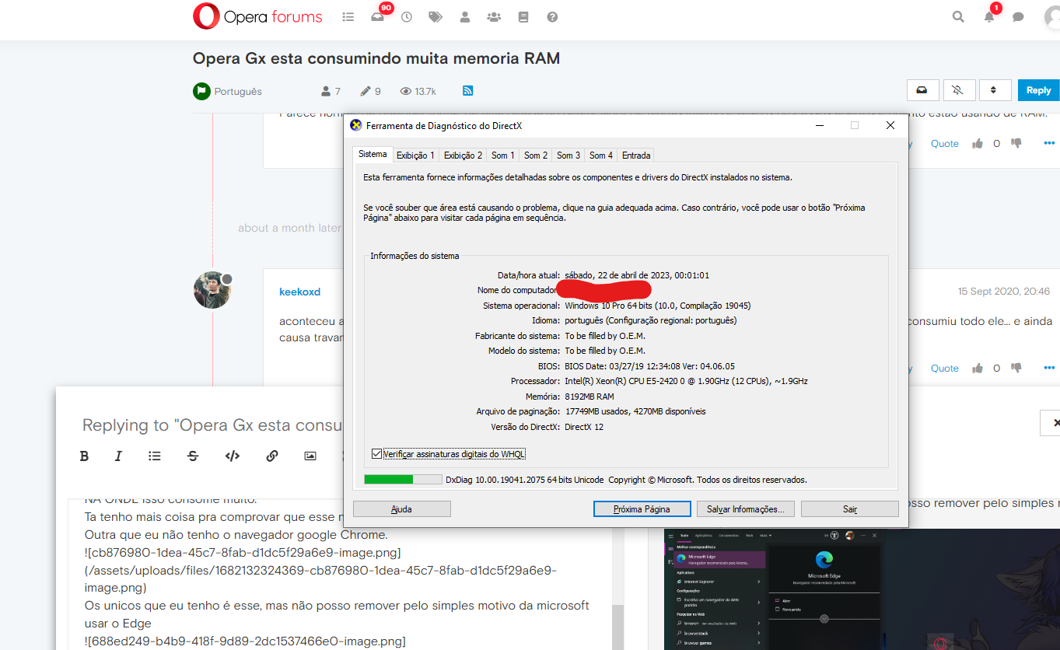1060x650 pixels.
Task: Open the Opera forums logo home link
Action: click(257, 16)
